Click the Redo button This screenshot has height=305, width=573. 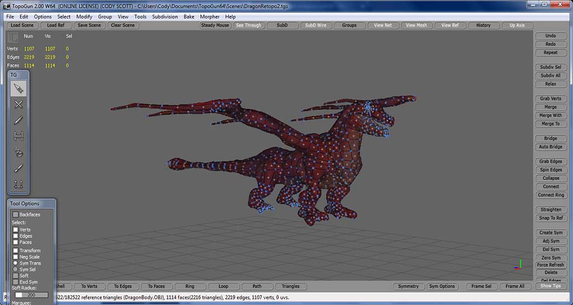click(x=551, y=44)
